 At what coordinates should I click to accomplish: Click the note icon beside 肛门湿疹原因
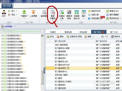[x=68, y=68]
